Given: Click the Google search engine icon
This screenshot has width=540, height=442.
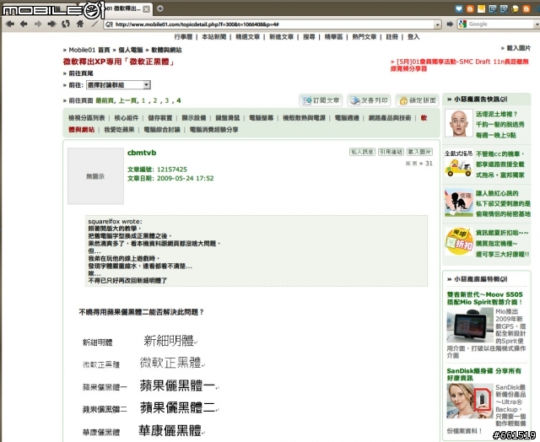Looking at the screenshot, I should [x=462, y=24].
